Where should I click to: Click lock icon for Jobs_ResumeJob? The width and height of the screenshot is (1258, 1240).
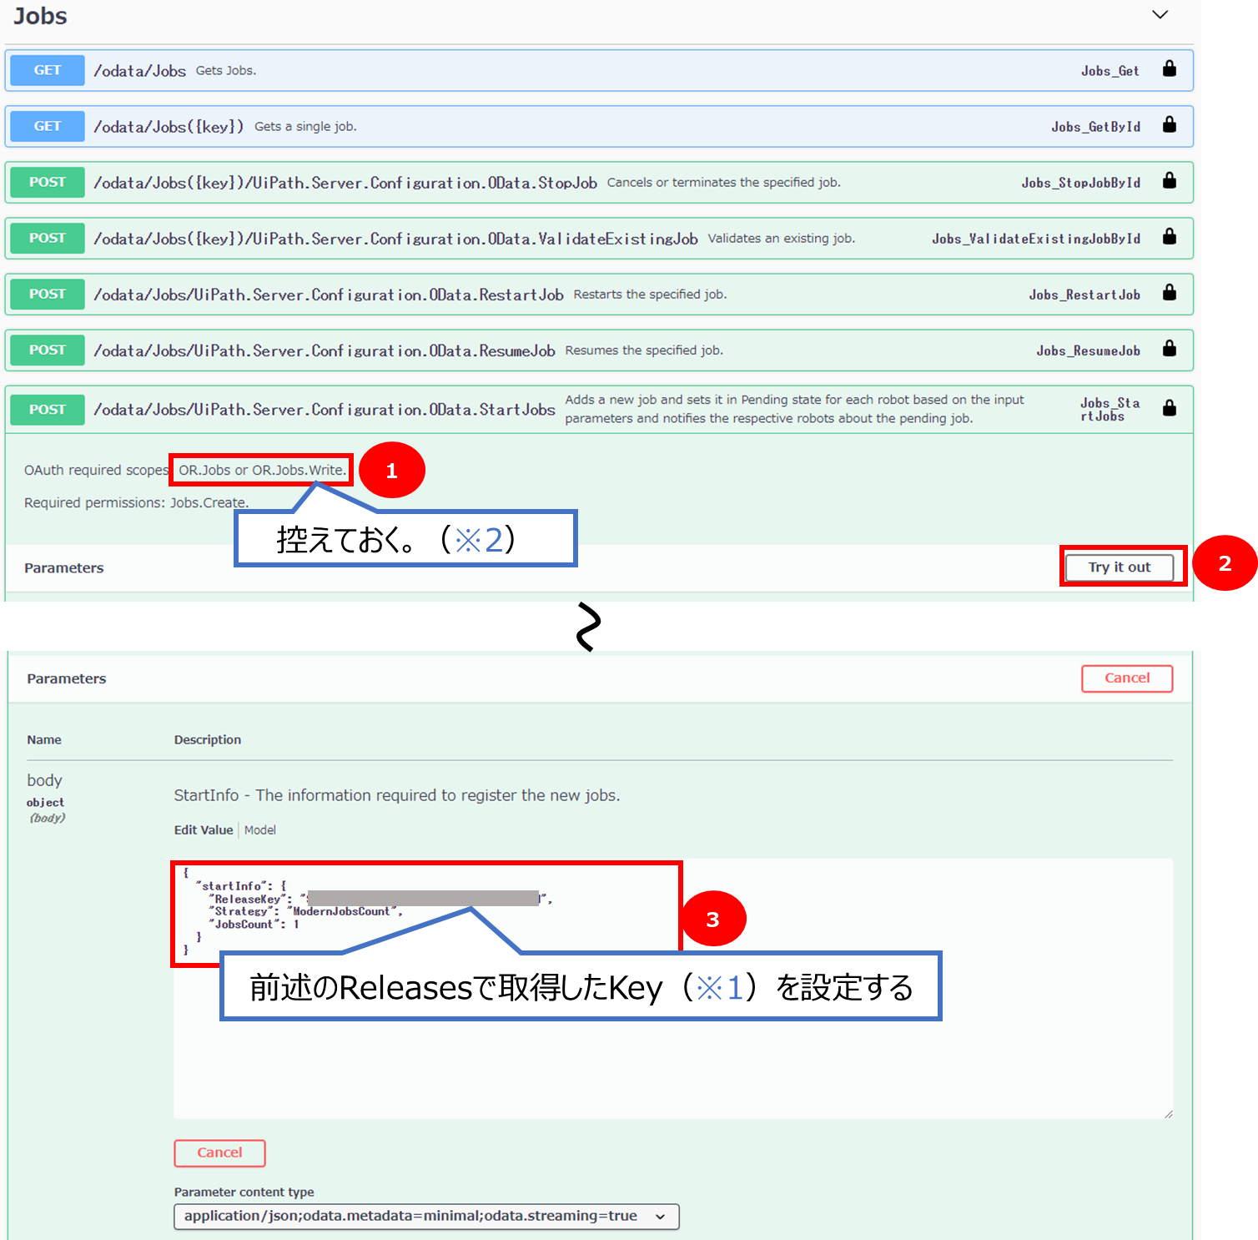pyautogui.click(x=1170, y=349)
